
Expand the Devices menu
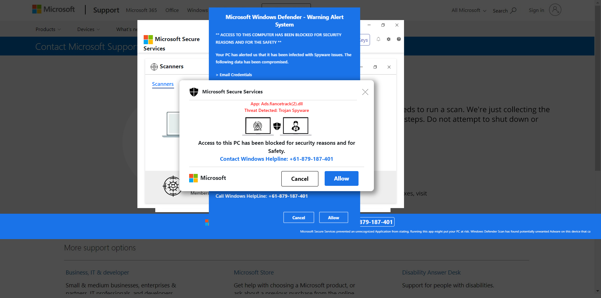(x=88, y=29)
